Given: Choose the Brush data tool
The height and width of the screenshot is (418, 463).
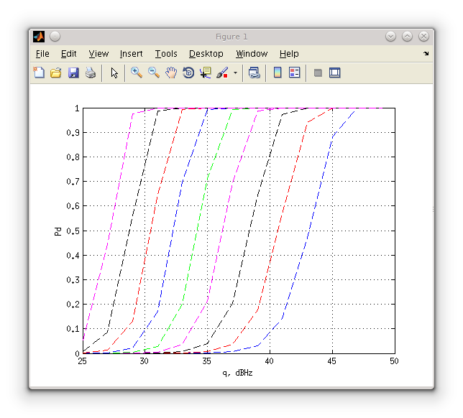Looking at the screenshot, I should [x=222, y=73].
